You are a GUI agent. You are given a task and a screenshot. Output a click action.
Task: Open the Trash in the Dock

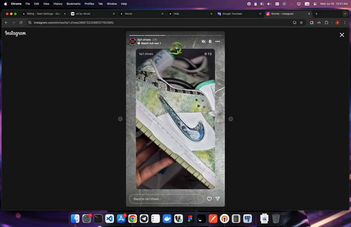[276, 218]
